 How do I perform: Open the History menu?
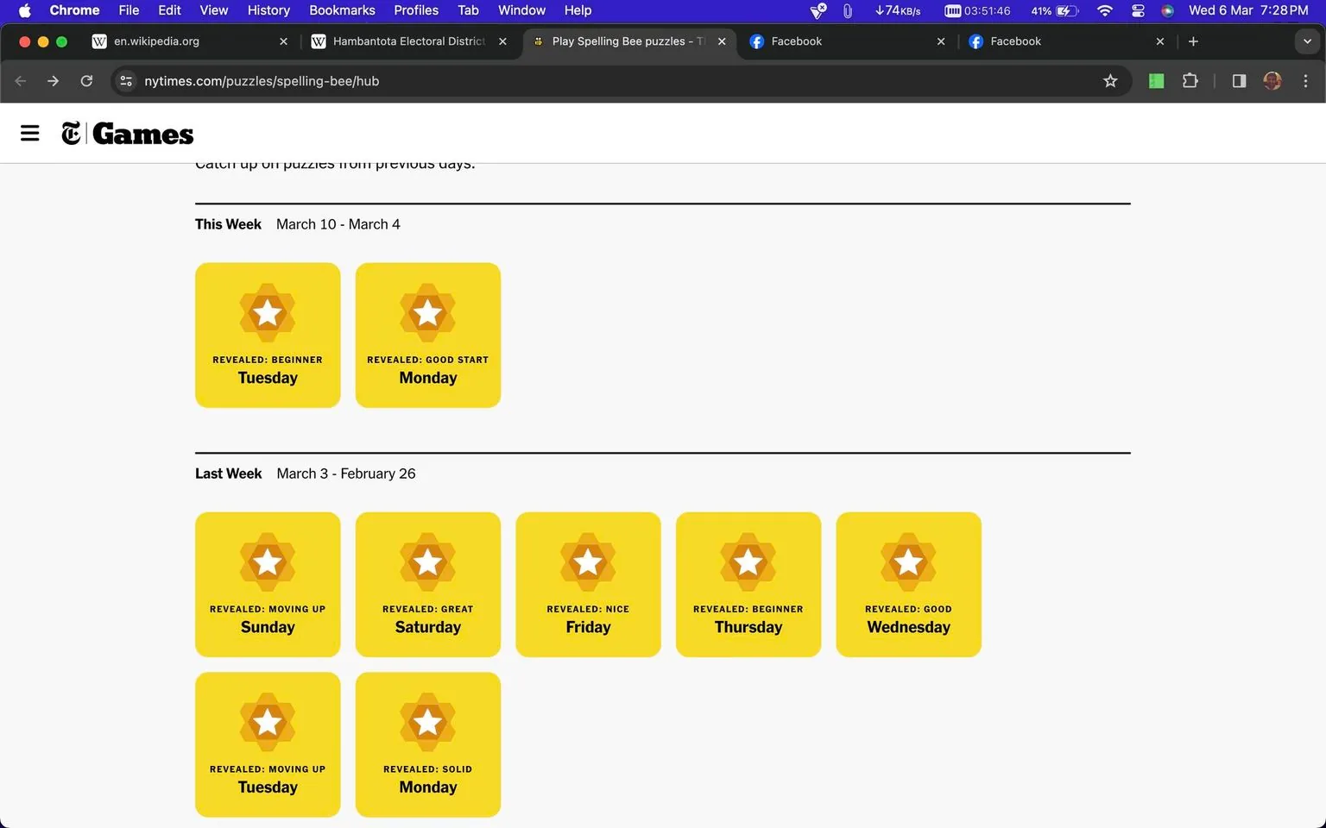(268, 10)
